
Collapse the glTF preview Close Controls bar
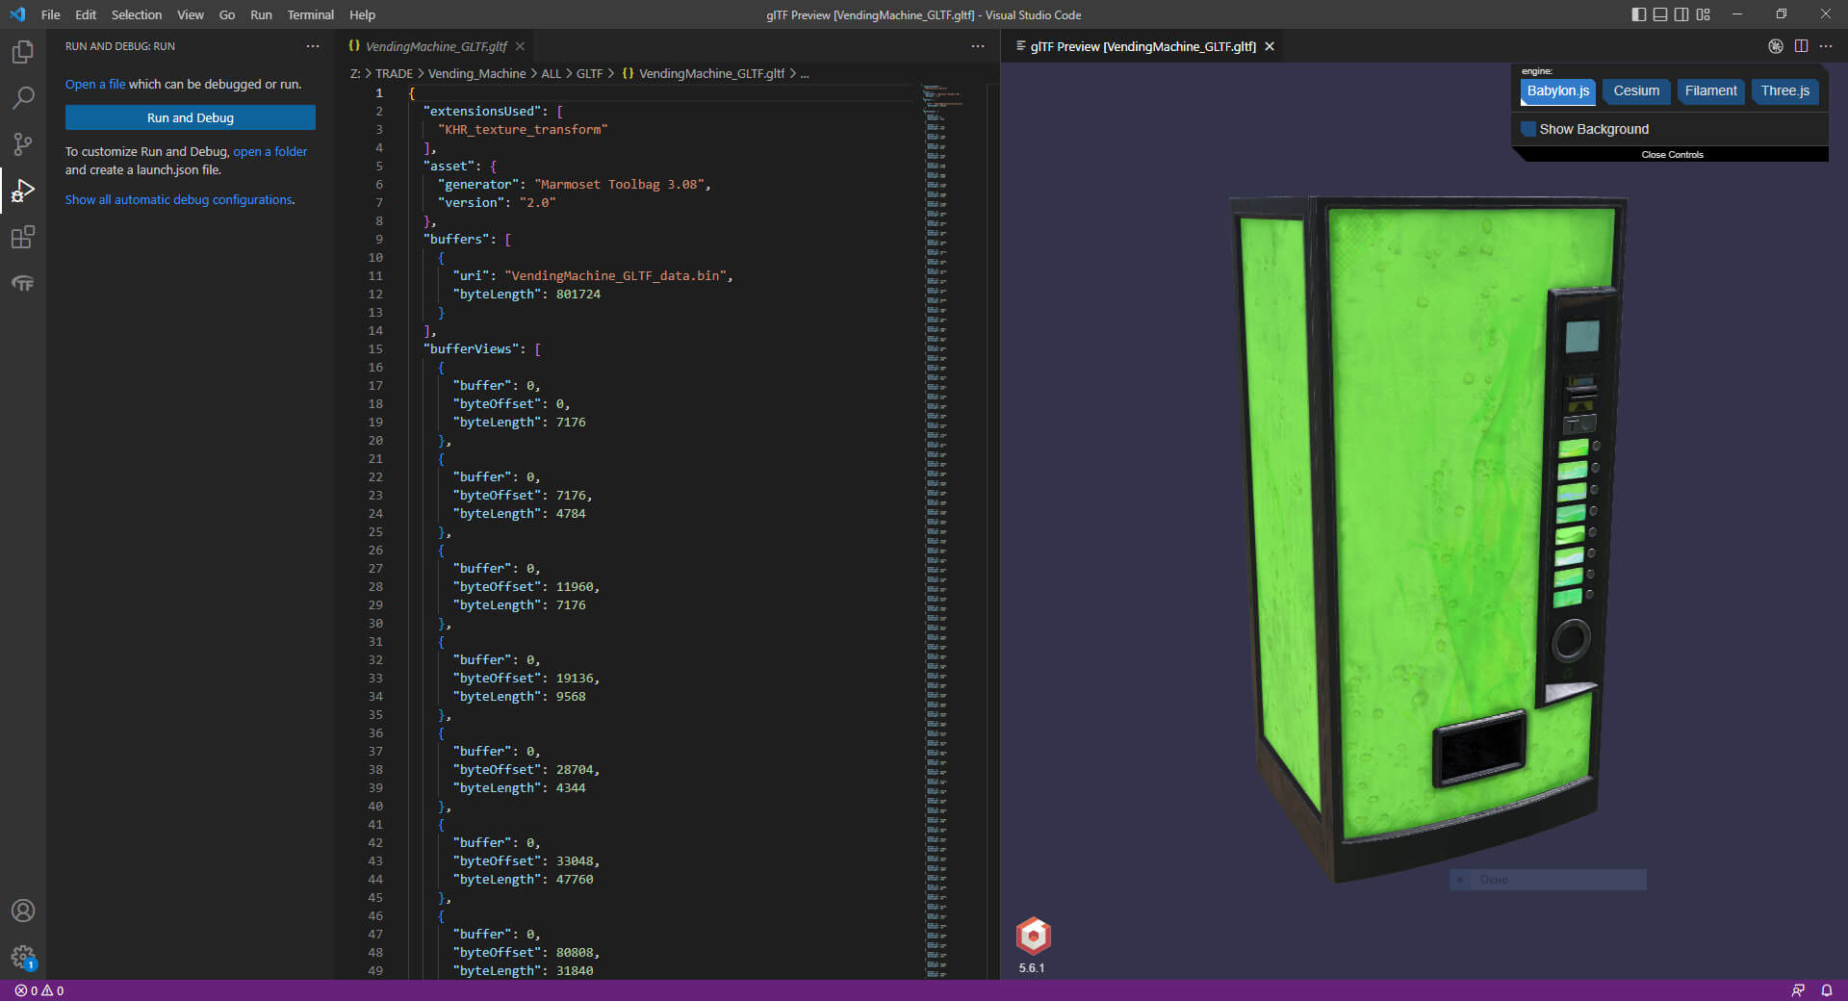1672,155
